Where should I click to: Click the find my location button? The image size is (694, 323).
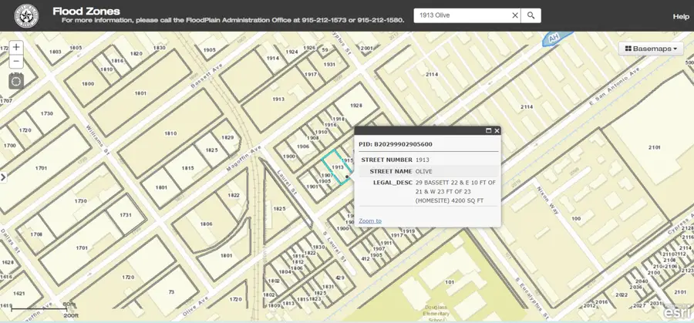pyautogui.click(x=16, y=81)
